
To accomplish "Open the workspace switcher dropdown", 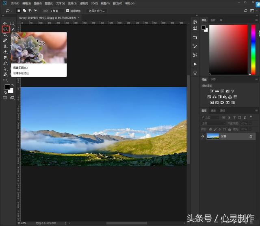I will point(253,11).
